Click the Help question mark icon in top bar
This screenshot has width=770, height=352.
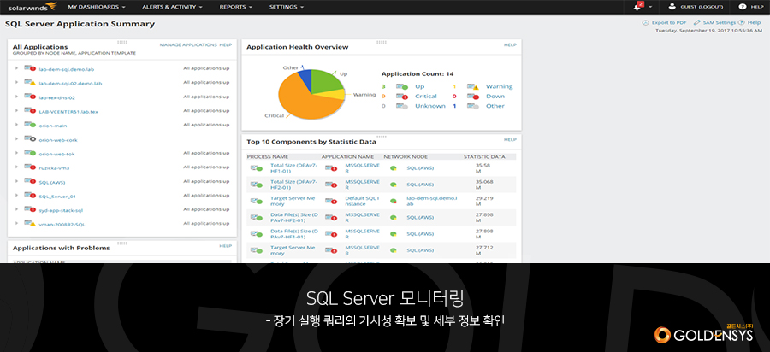742,7
